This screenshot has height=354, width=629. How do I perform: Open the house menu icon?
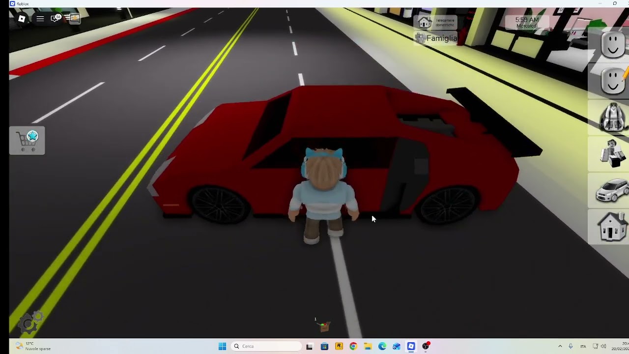tap(612, 226)
